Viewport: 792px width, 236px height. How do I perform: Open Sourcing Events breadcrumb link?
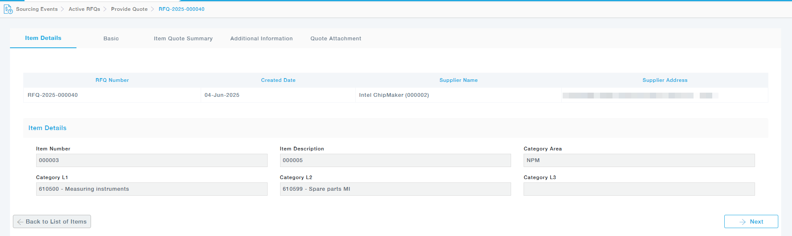37,9
